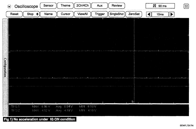The width and height of the screenshot is (196, 129).
Task: Open the Review mode
Action: [117, 5]
